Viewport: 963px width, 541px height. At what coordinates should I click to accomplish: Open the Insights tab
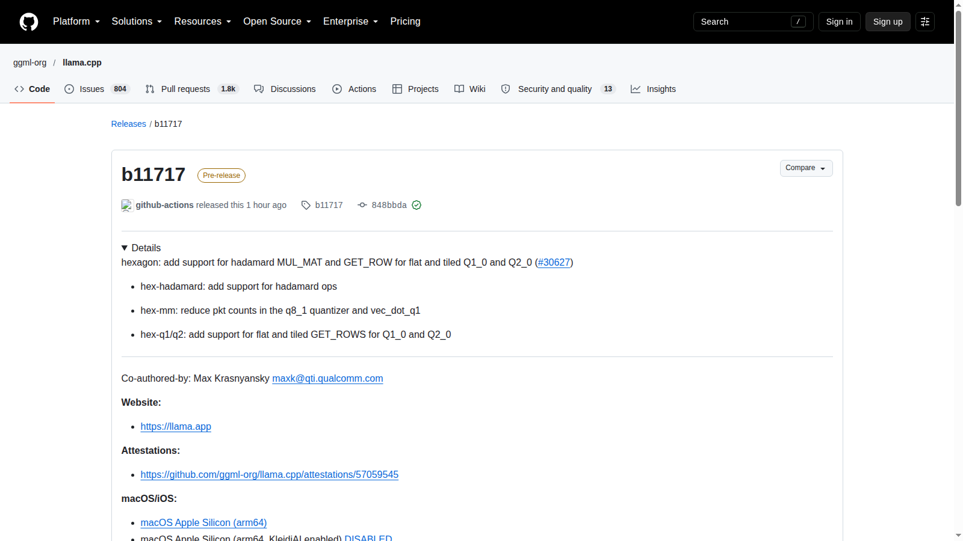click(653, 89)
